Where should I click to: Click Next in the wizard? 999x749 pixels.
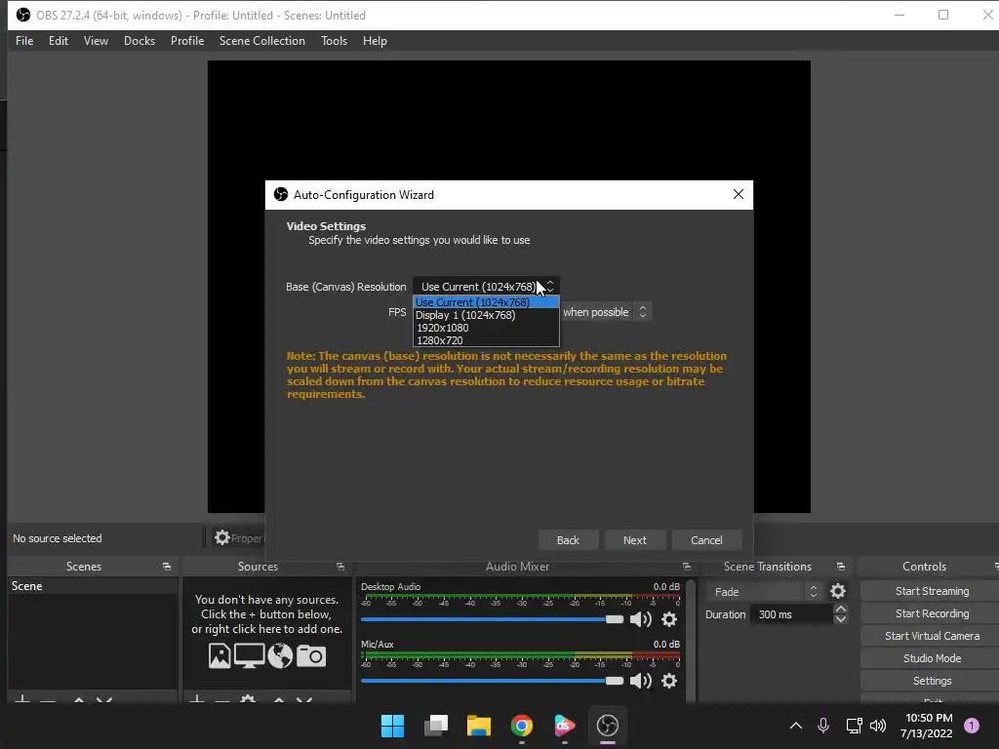(x=634, y=540)
